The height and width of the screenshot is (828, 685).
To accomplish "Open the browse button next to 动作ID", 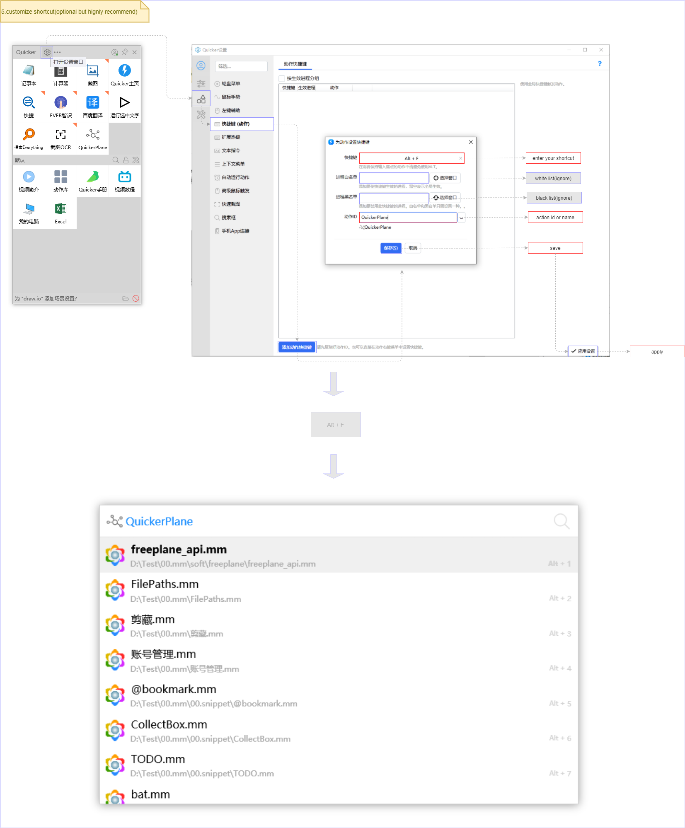I will (x=461, y=217).
